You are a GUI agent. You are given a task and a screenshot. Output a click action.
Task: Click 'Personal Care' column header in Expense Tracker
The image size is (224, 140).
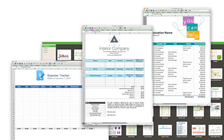click(35, 87)
